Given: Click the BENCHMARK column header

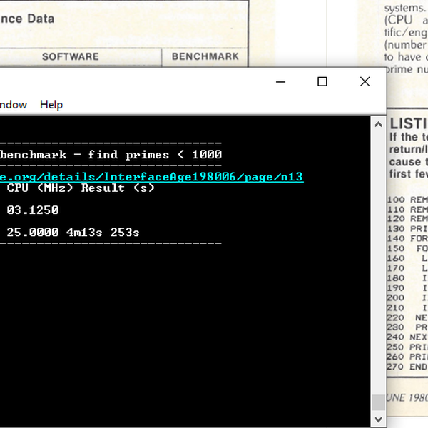Looking at the screenshot, I should click(205, 56).
